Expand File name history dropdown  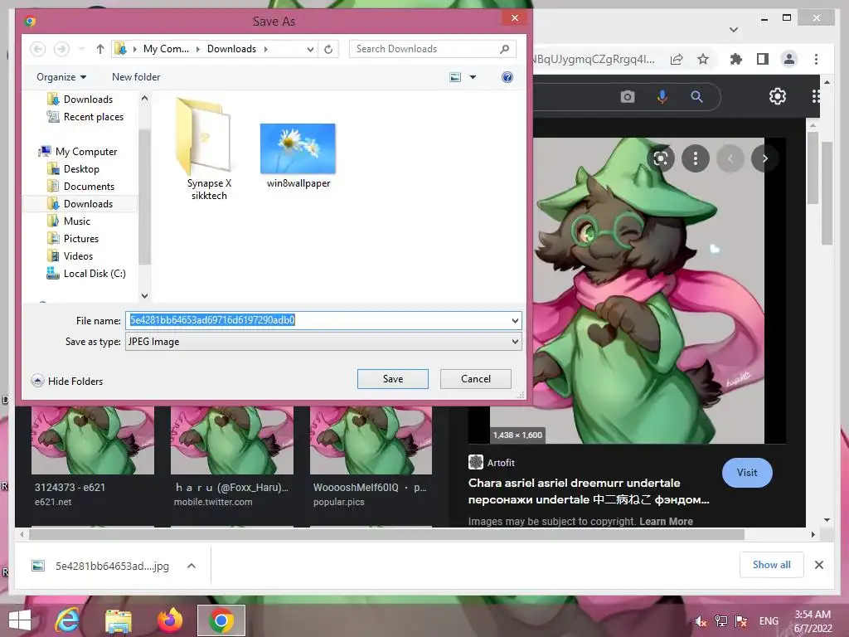515,321
